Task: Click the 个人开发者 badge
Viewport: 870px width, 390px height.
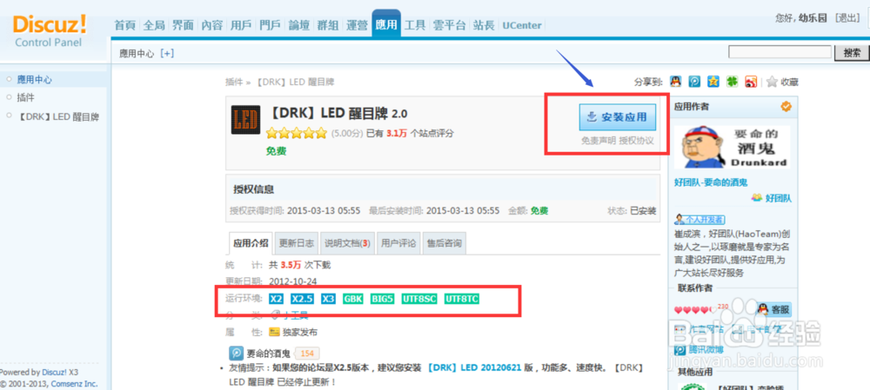Action: [699, 220]
